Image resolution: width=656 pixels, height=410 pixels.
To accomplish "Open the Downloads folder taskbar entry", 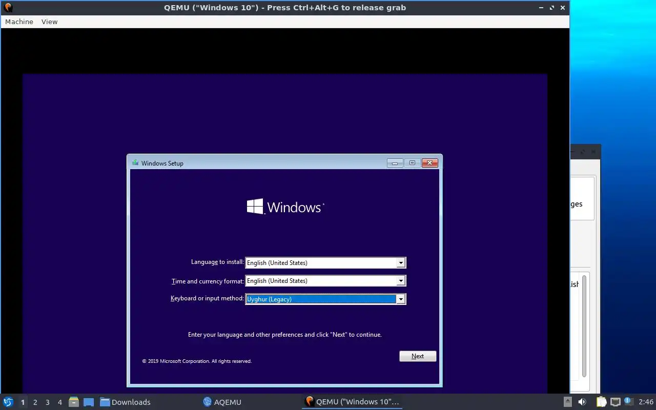I will (126, 402).
